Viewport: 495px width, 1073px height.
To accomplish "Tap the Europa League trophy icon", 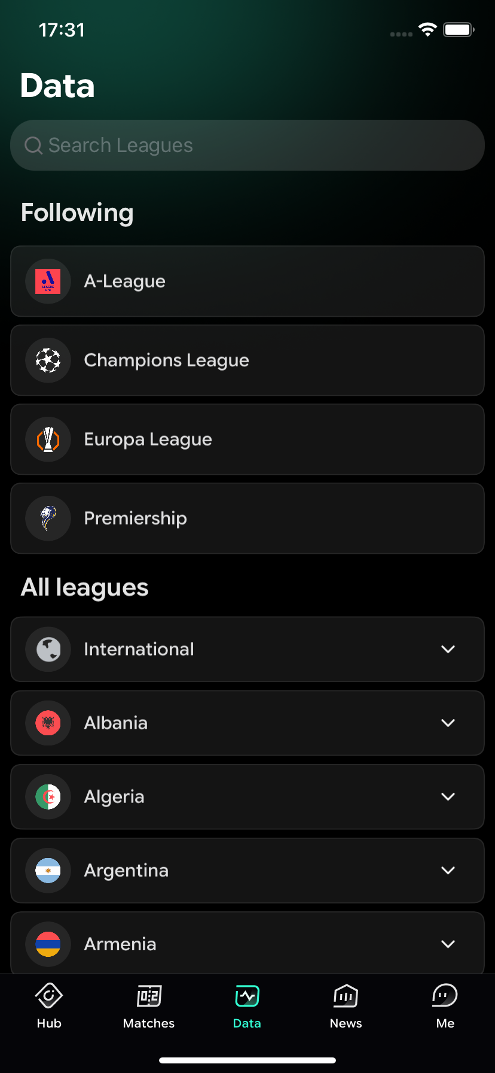I will tap(48, 439).
